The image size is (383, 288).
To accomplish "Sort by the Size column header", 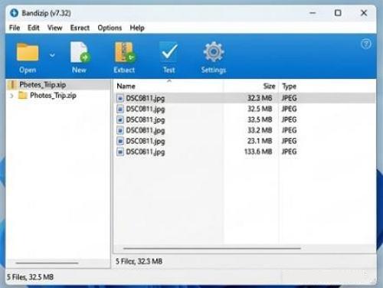I will (x=270, y=87).
